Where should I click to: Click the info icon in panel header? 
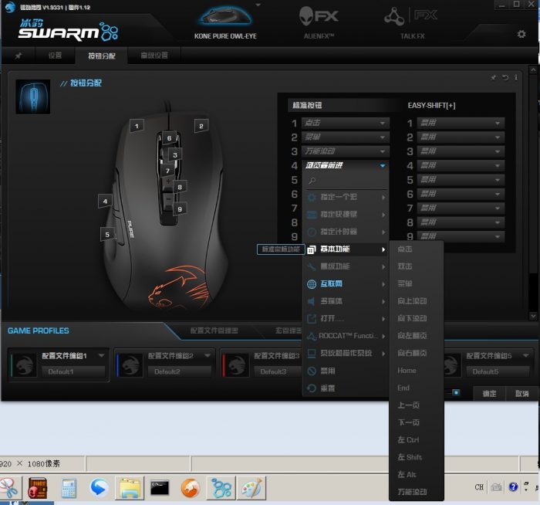516,77
